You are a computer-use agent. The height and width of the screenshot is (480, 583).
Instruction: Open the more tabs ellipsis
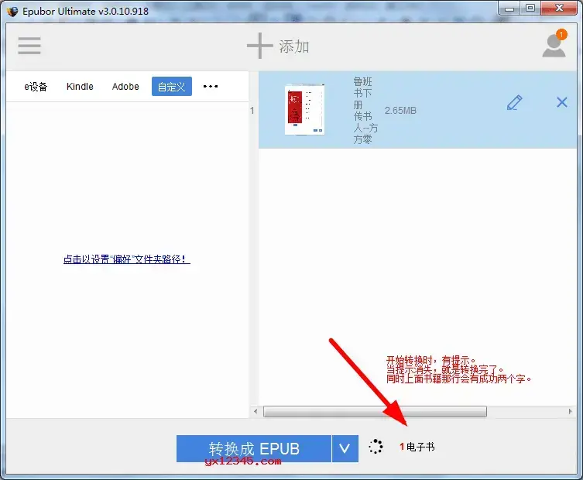click(x=211, y=87)
